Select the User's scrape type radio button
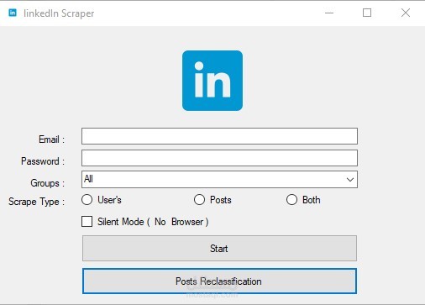Image resolution: width=425 pixels, height=305 pixels. pyautogui.click(x=87, y=200)
